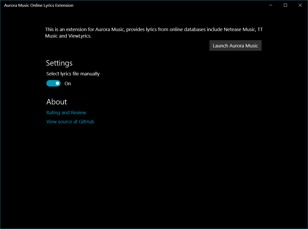Open the Rating and Review link

coord(66,112)
